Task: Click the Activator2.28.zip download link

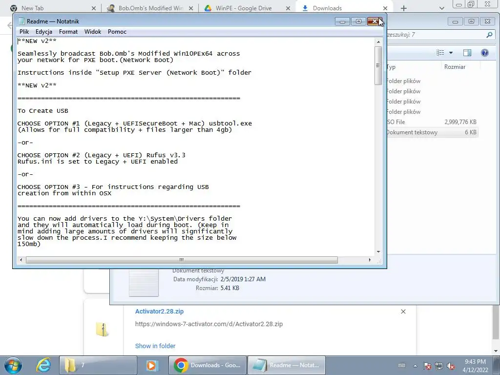Action: point(159,311)
